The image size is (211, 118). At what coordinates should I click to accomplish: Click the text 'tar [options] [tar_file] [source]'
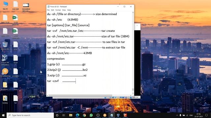click(68, 25)
